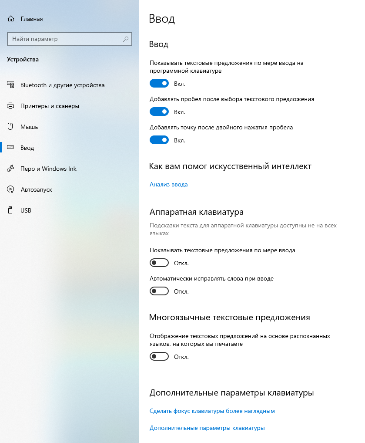This screenshot has height=443, width=365.
Task: Click the printer icon for Принтеры и сканеры
Action: pyautogui.click(x=10, y=106)
